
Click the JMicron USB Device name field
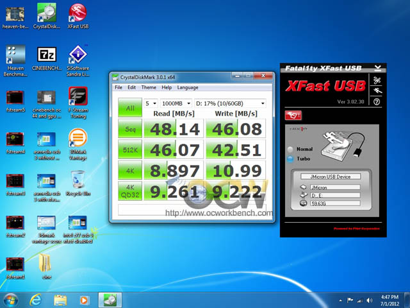click(x=331, y=176)
